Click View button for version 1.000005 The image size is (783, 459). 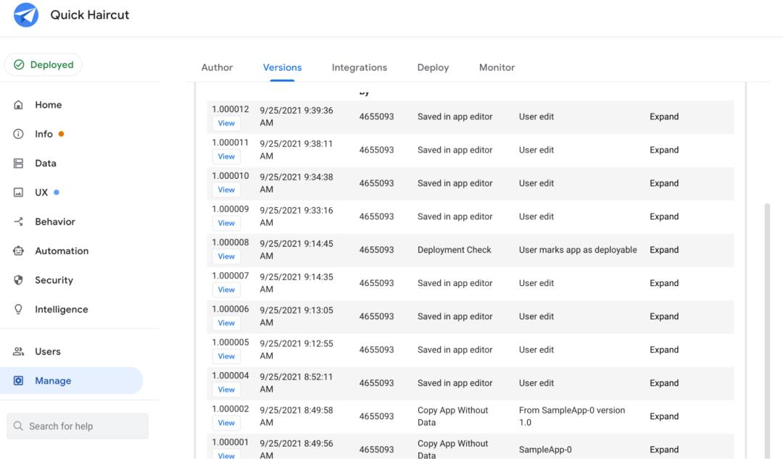click(226, 356)
